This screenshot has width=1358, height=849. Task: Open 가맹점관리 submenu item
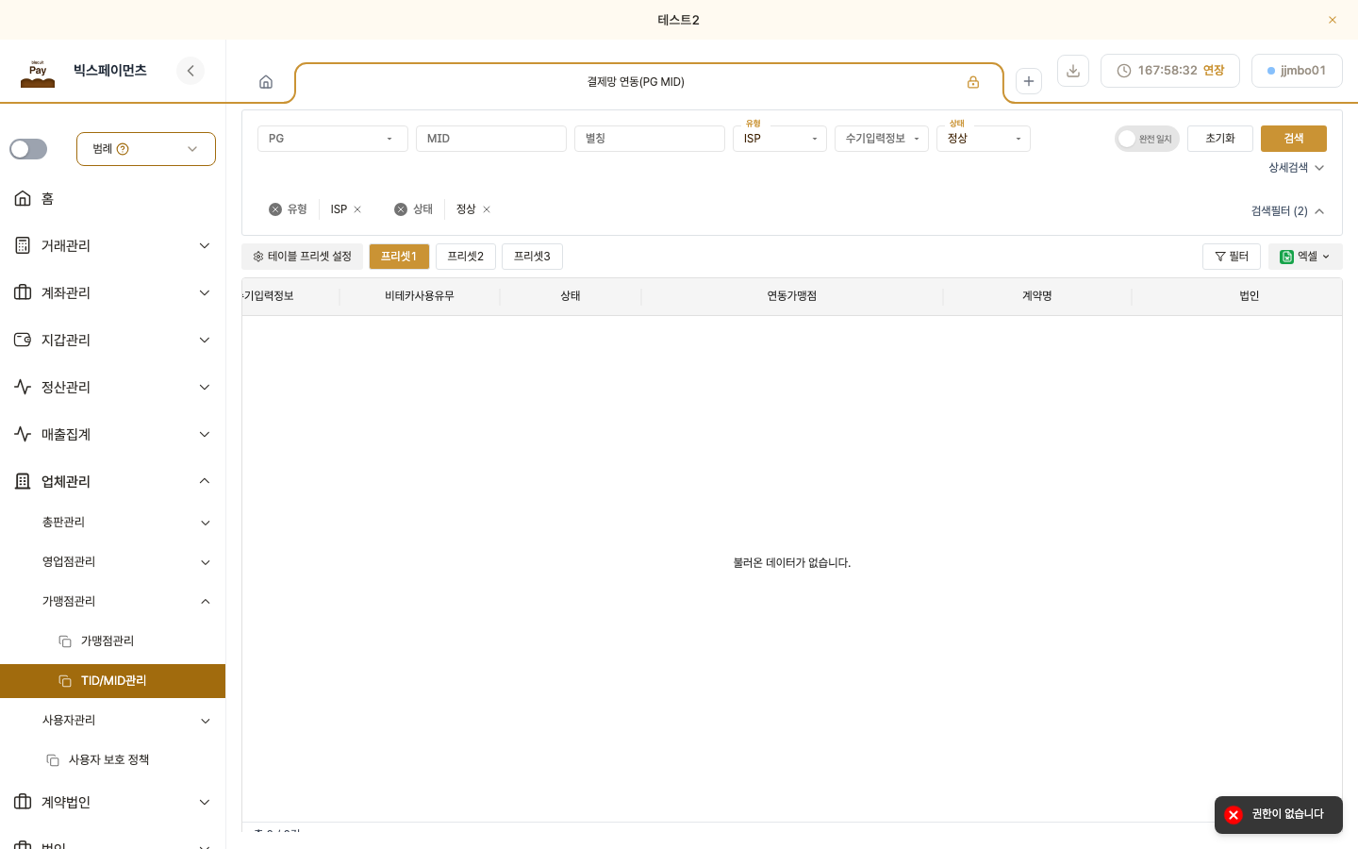[108, 641]
